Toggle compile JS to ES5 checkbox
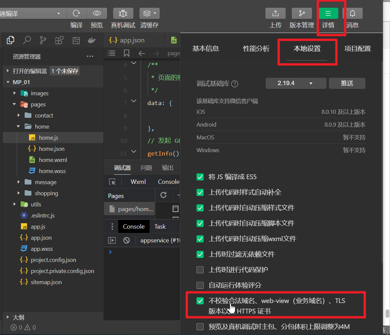 [x=200, y=177]
